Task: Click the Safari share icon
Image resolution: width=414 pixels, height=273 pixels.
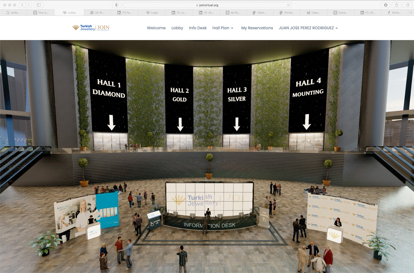Action: click(396, 5)
